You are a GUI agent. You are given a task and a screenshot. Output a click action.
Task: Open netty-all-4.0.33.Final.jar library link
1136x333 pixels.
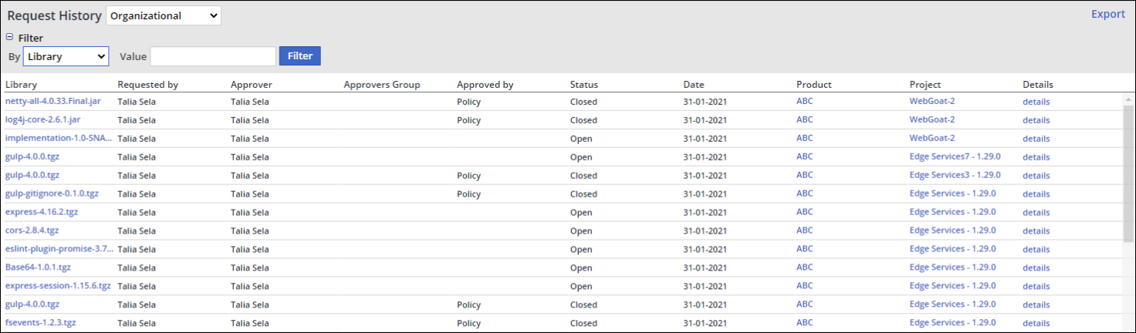(52, 102)
